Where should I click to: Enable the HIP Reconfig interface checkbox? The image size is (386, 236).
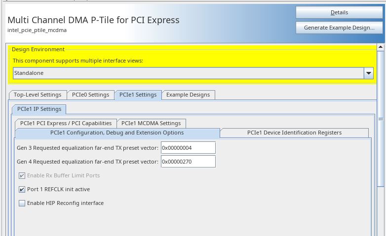click(x=22, y=203)
